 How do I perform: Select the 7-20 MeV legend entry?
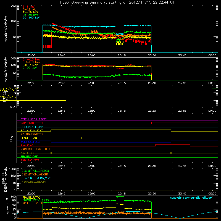coord(30,68)
